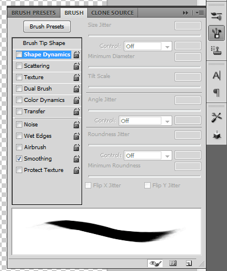The height and width of the screenshot is (271, 227).
Task: Toggle lock icon beside Transfer
Action: (x=76, y=112)
